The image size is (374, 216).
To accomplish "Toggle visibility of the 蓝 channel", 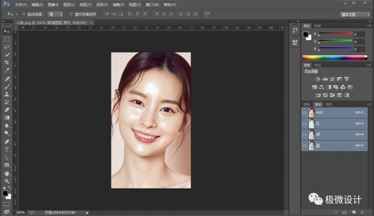I will coord(305,145).
